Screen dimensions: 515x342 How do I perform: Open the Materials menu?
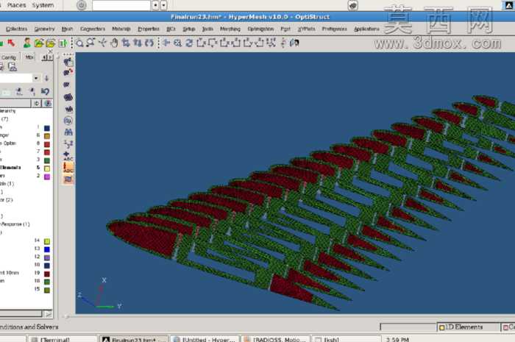click(121, 29)
